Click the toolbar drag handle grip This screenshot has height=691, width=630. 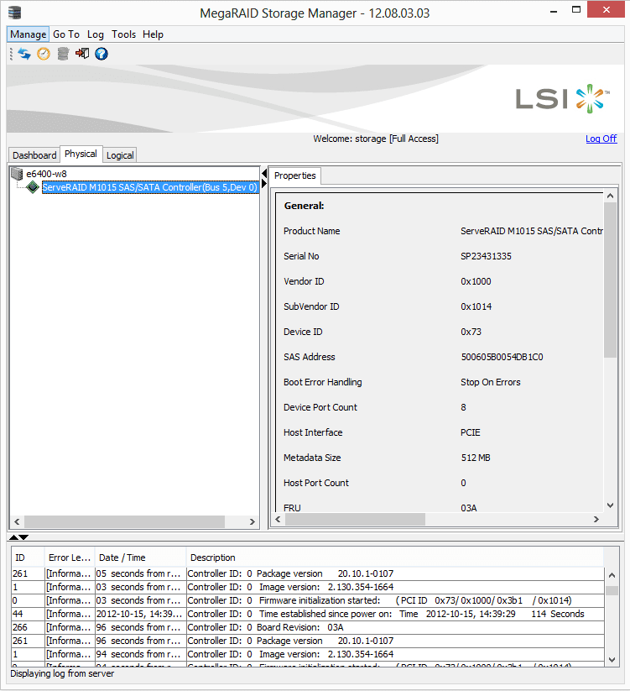[12, 54]
